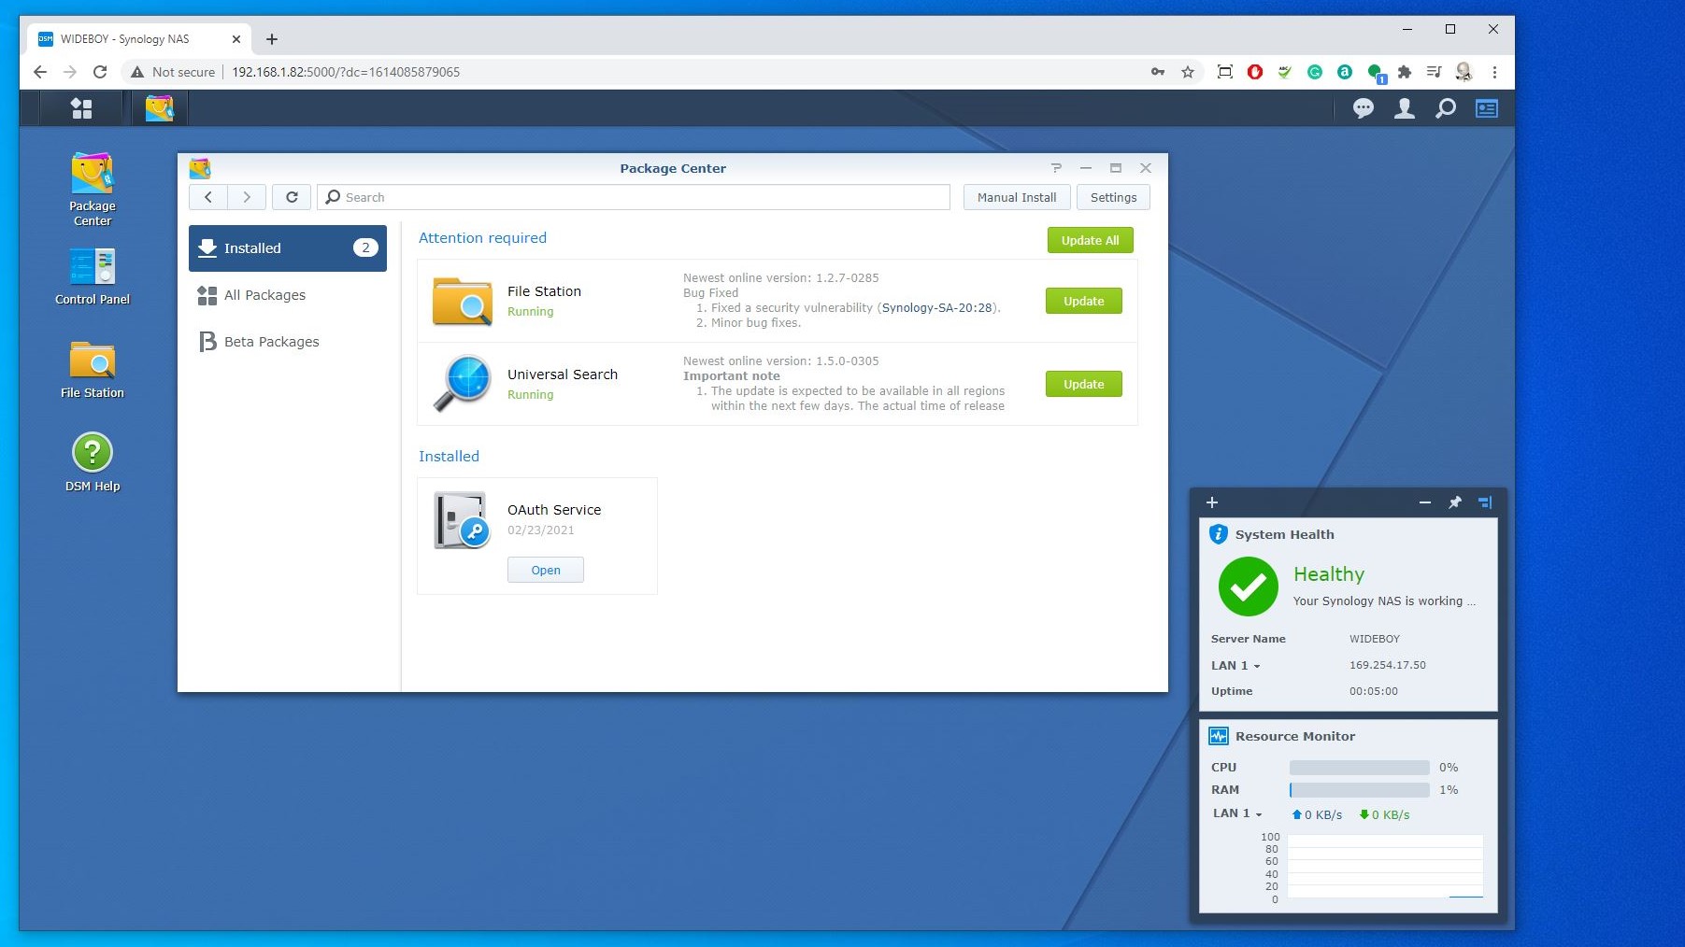This screenshot has height=947, width=1685.
Task: Go forward in Package Center
Action: (247, 197)
